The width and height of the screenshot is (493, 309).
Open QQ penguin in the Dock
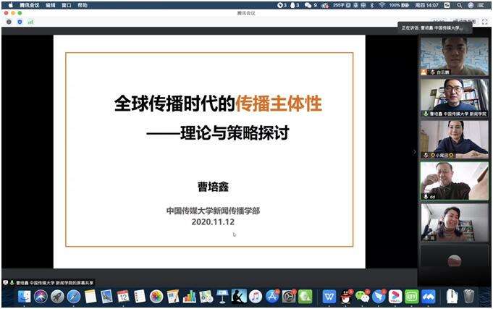[346, 297]
